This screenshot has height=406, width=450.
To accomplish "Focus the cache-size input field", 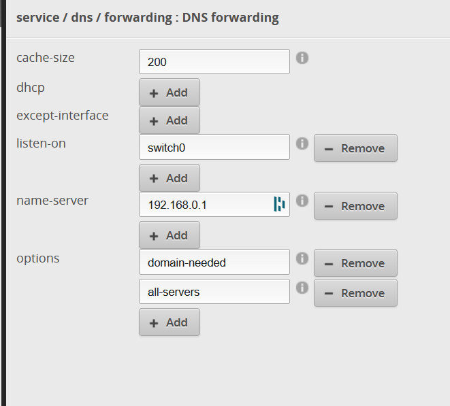I will tap(214, 62).
